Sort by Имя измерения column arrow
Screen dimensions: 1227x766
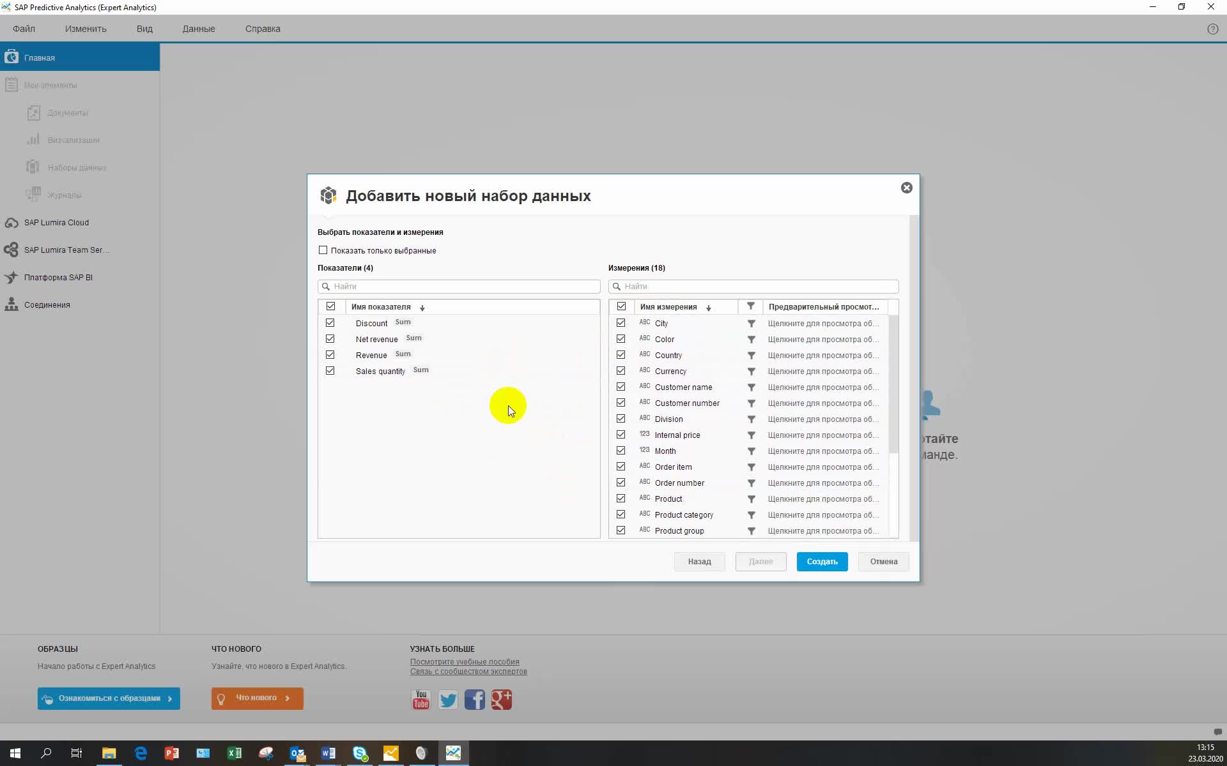[709, 308]
